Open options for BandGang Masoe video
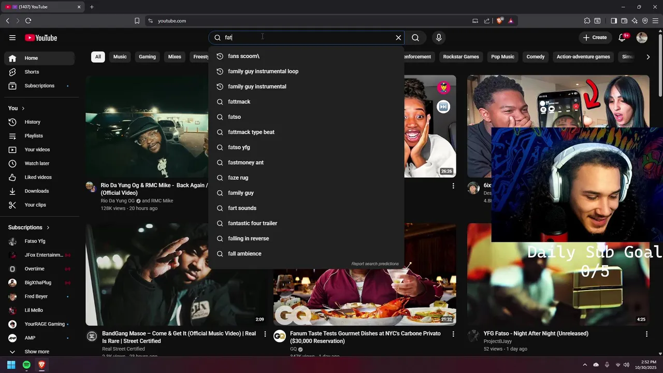Screen dimensions: 663x373 tap(265, 334)
